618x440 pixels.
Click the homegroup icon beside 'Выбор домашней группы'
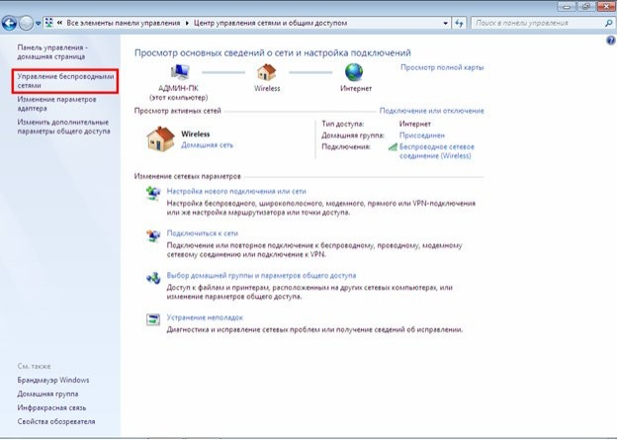click(153, 278)
